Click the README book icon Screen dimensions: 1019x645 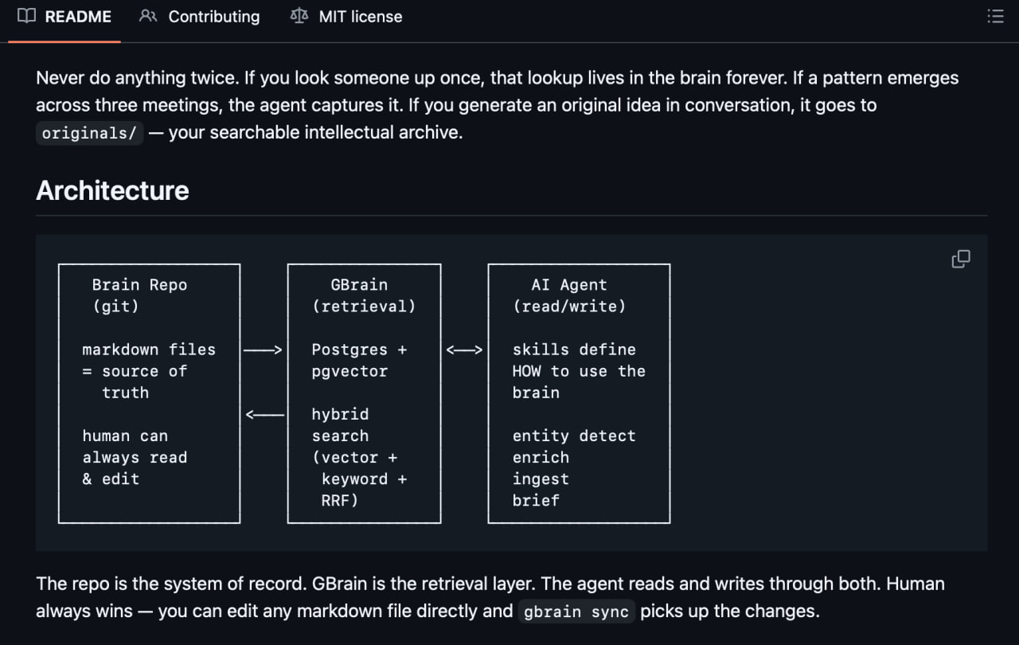26,16
